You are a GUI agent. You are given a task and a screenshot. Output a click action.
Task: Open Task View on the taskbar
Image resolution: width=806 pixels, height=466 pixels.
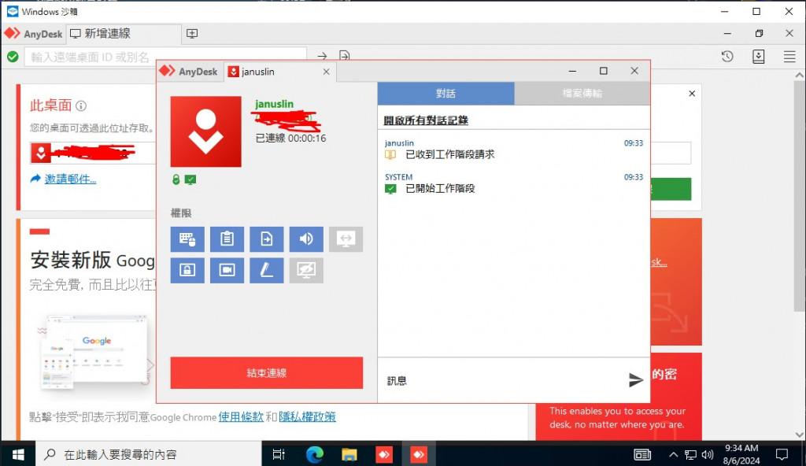tap(279, 454)
